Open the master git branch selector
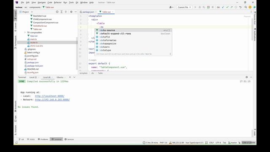 (x=232, y=143)
